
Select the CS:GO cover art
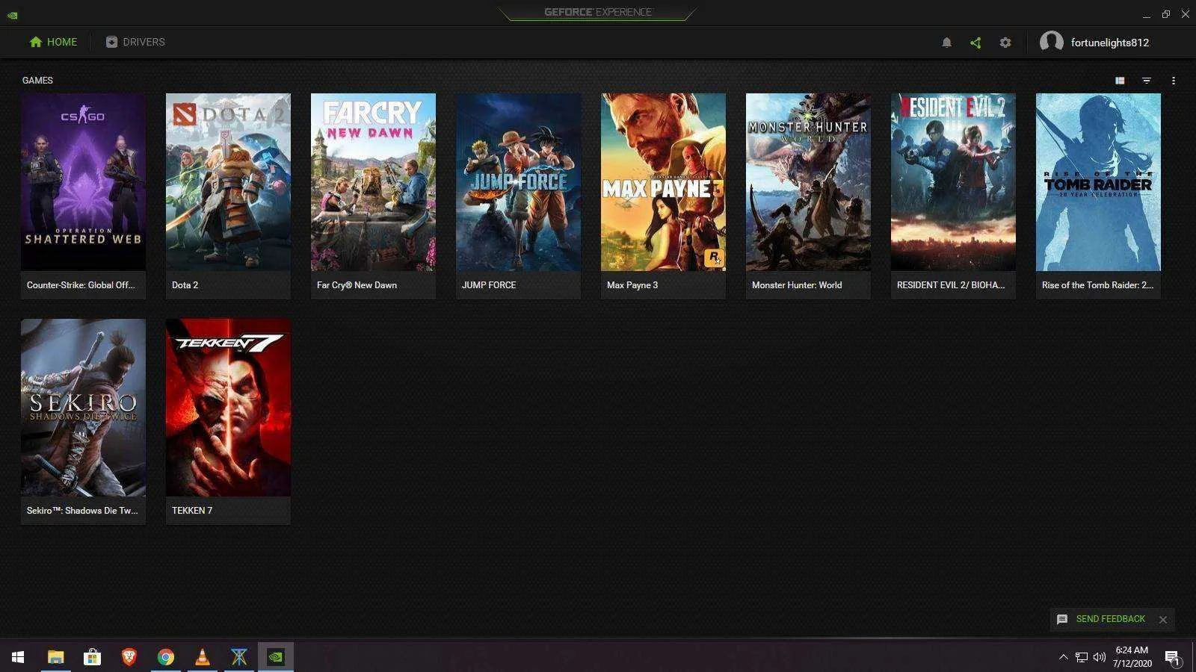click(x=83, y=181)
